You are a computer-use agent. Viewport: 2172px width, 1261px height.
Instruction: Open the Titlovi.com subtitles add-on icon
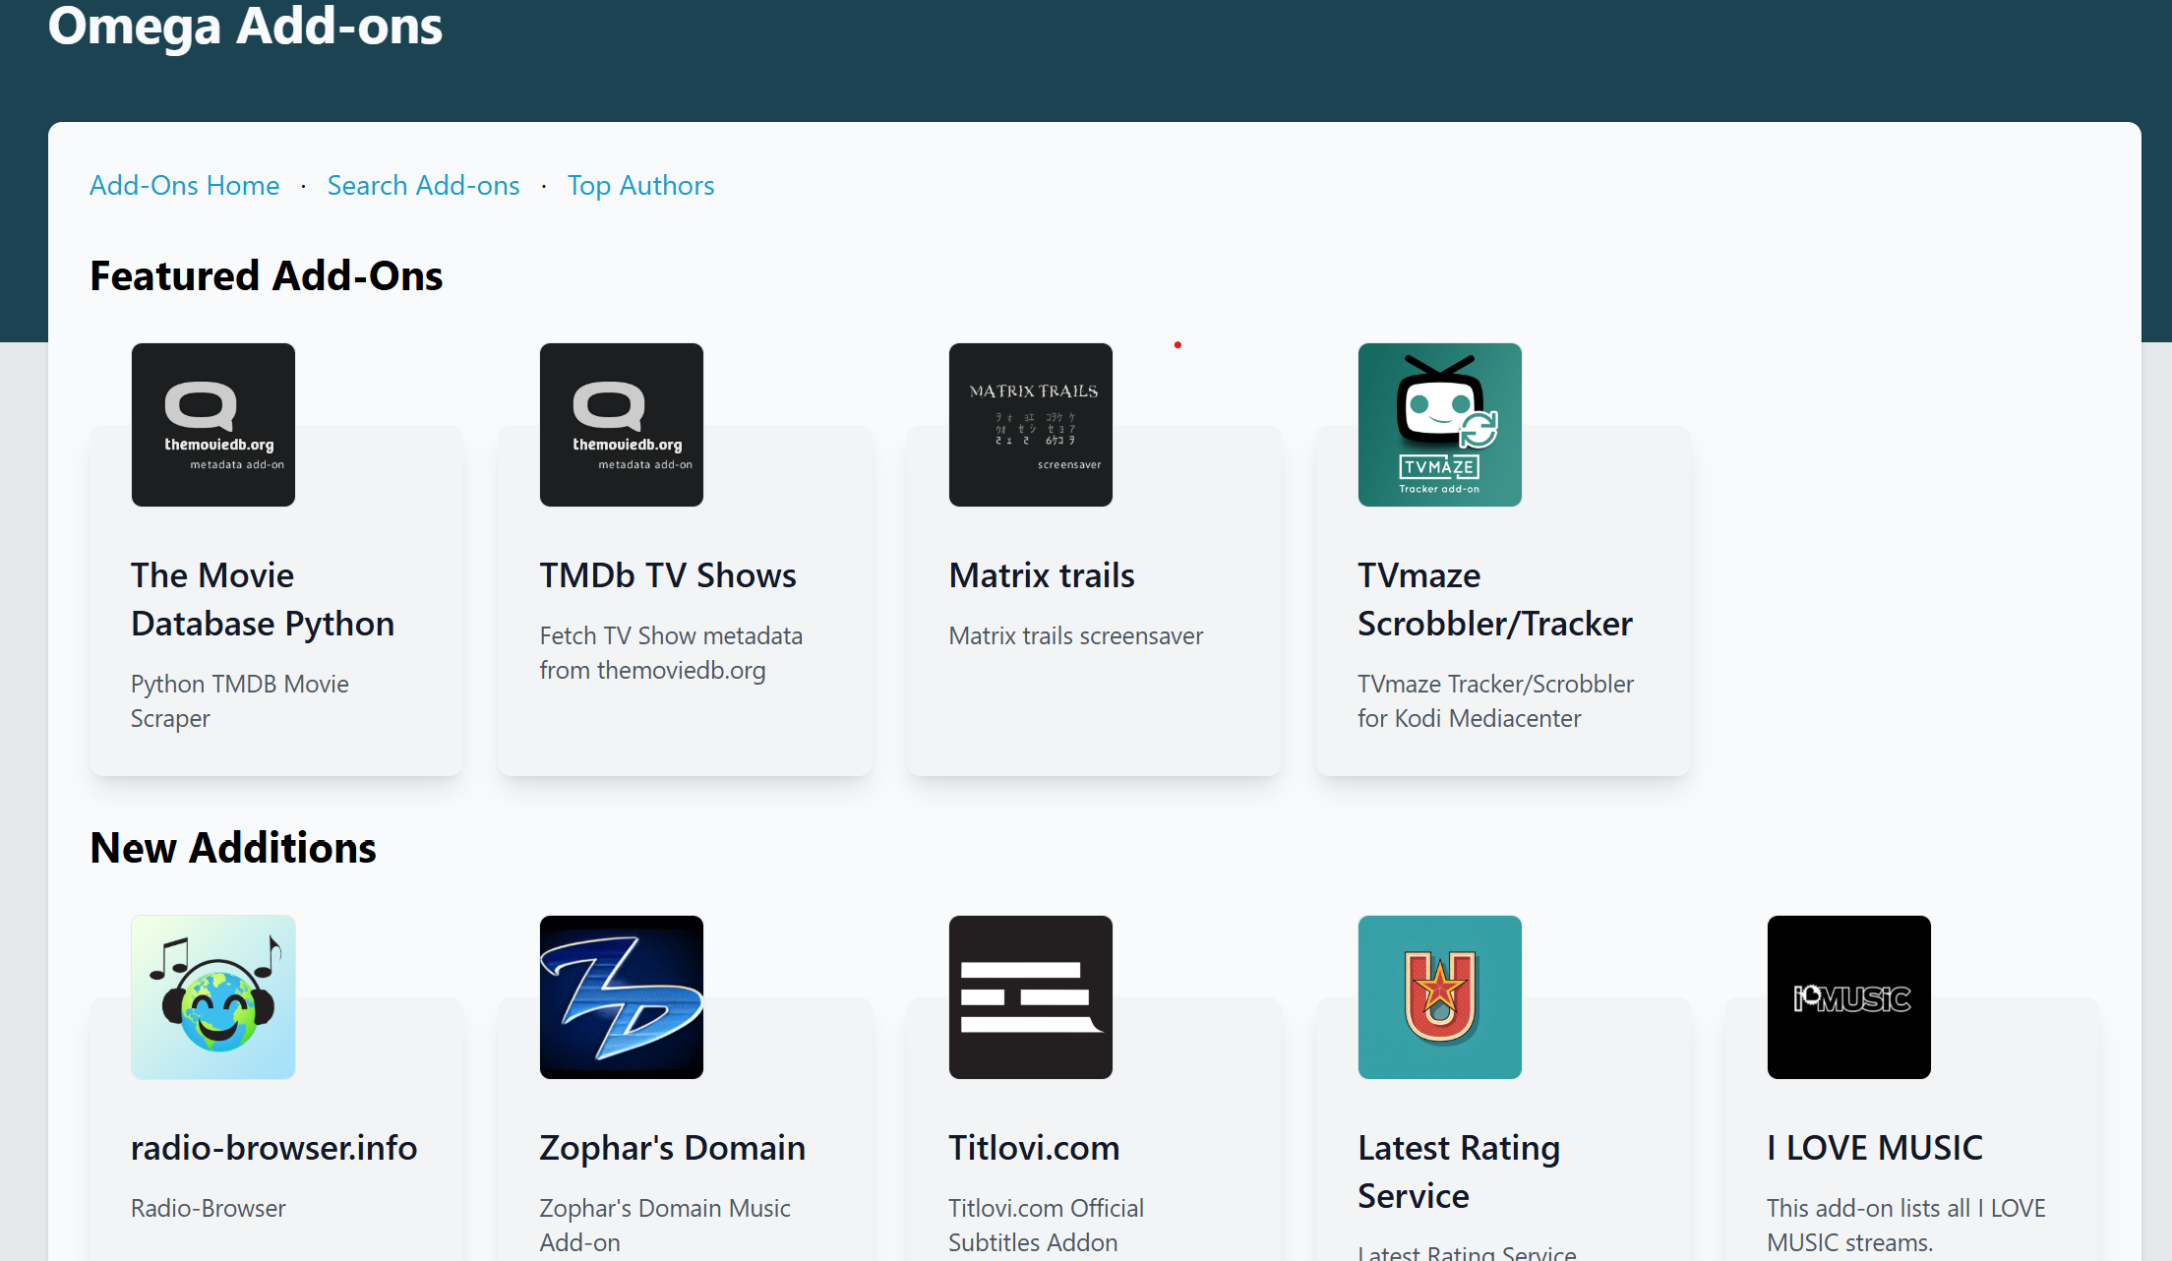(1030, 996)
